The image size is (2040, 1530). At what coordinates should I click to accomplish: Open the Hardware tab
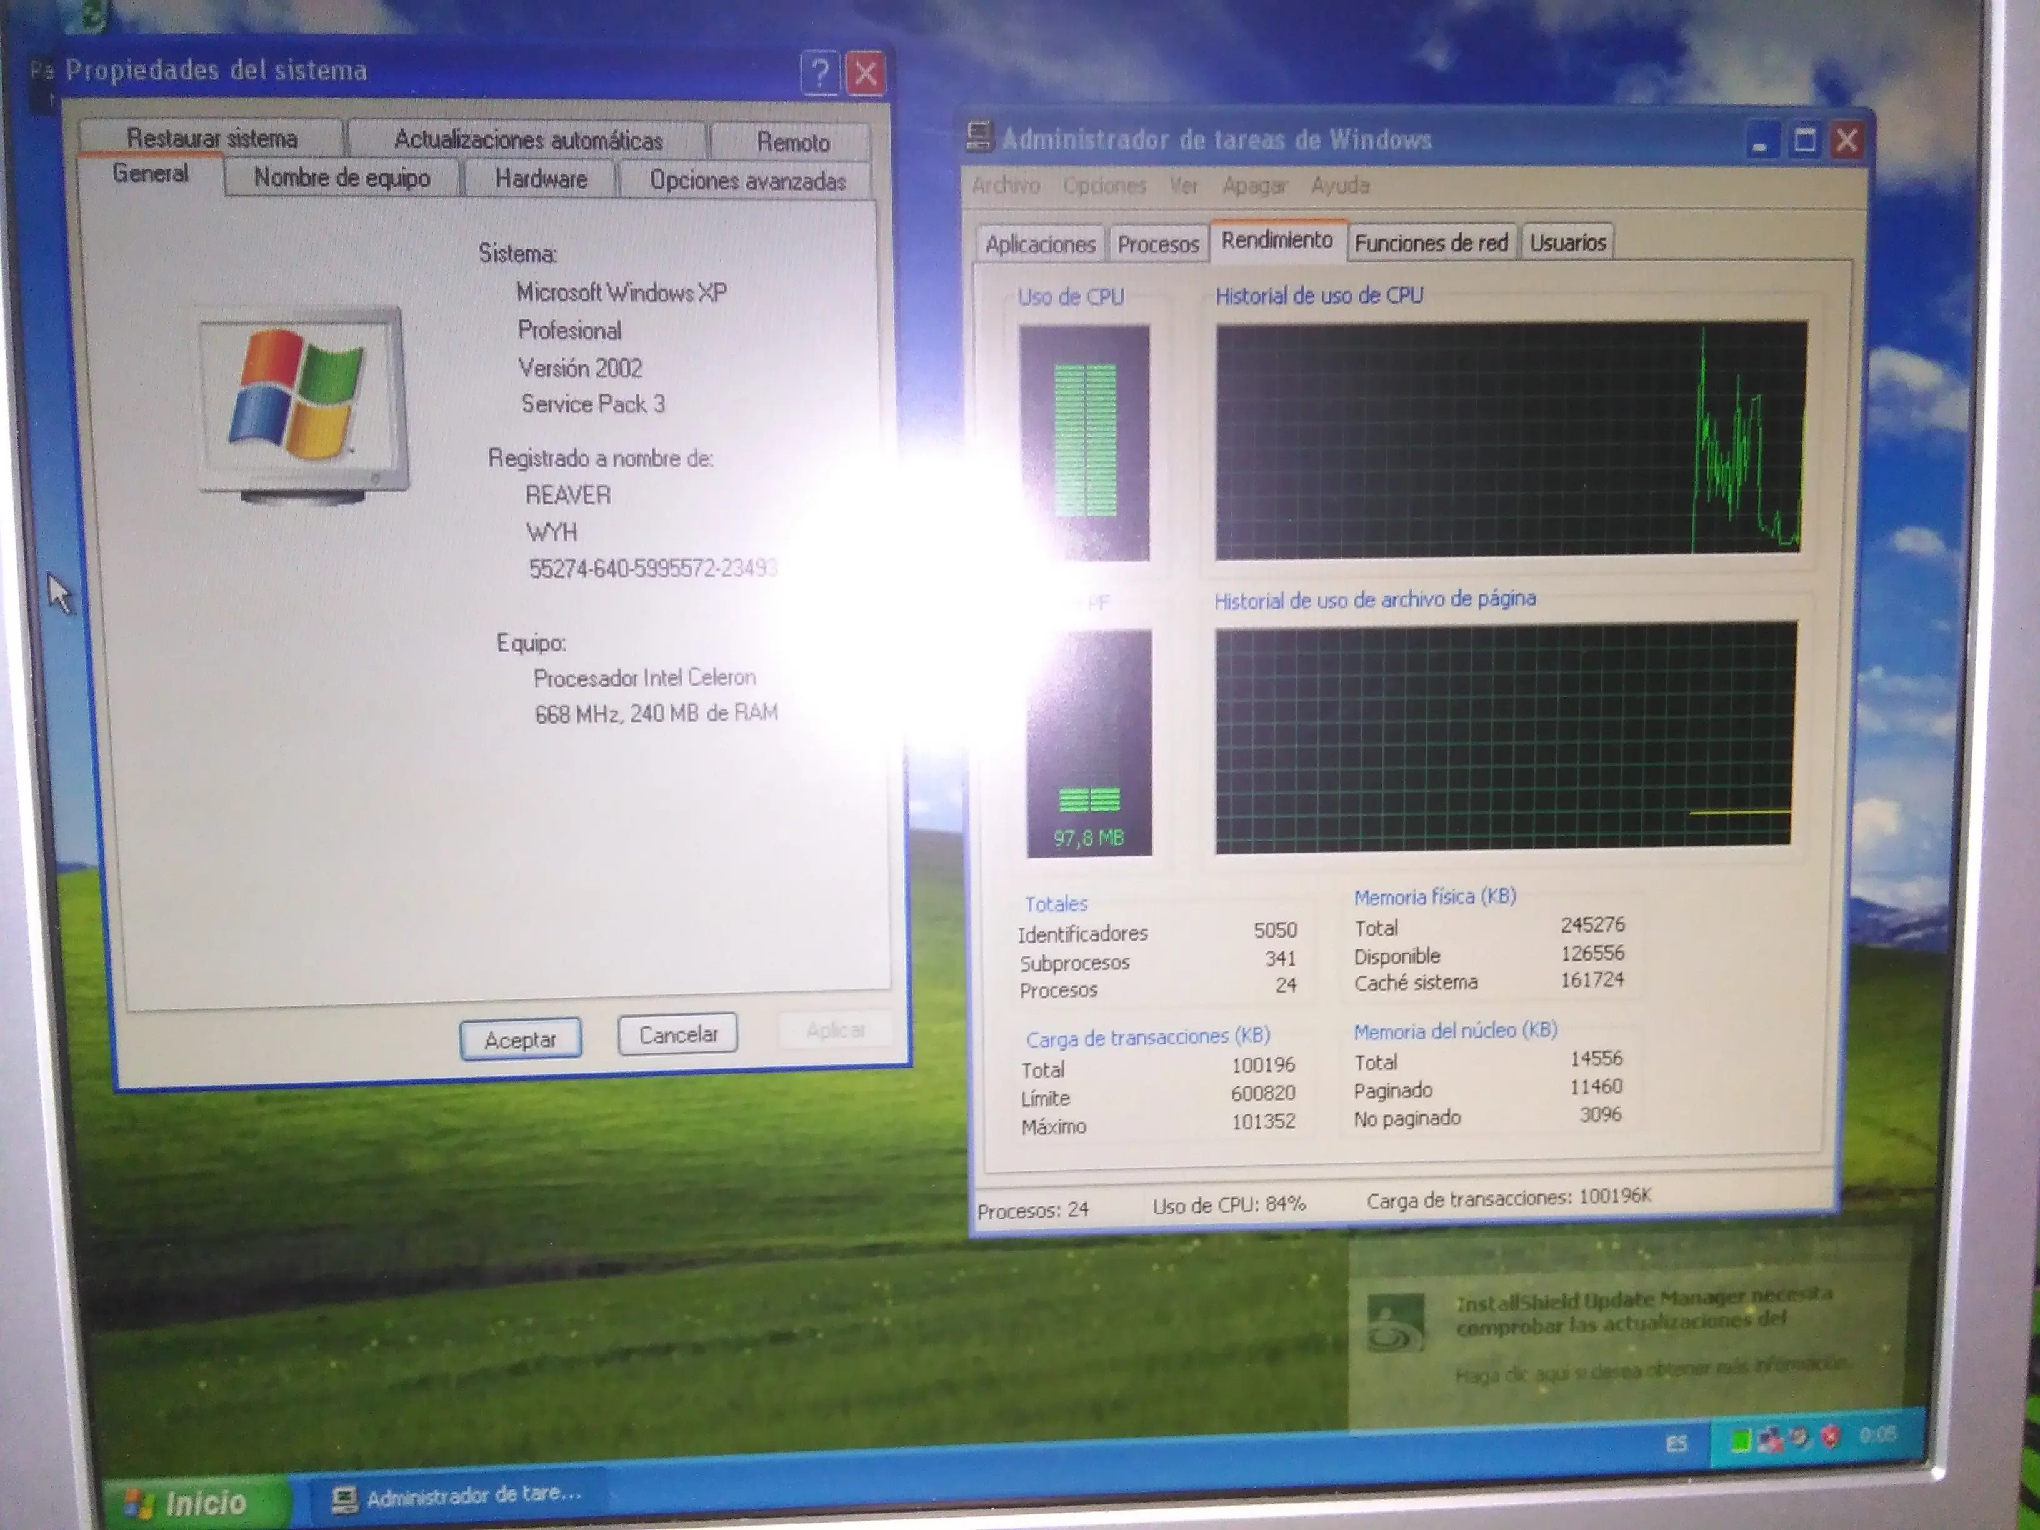coord(541,179)
